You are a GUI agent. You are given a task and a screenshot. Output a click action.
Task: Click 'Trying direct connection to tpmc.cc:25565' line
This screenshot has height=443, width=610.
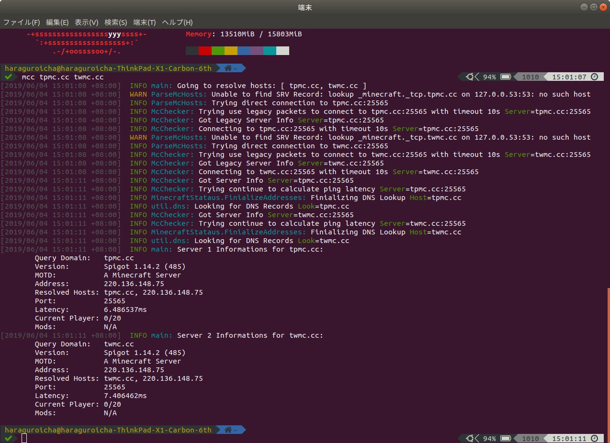click(195, 103)
